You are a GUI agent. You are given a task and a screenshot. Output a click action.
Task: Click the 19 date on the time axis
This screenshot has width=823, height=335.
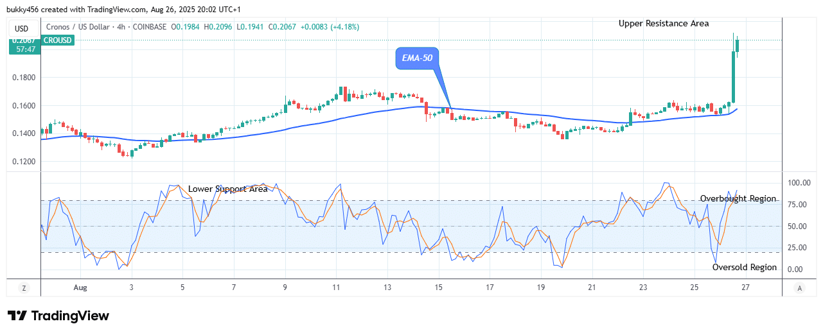541,288
